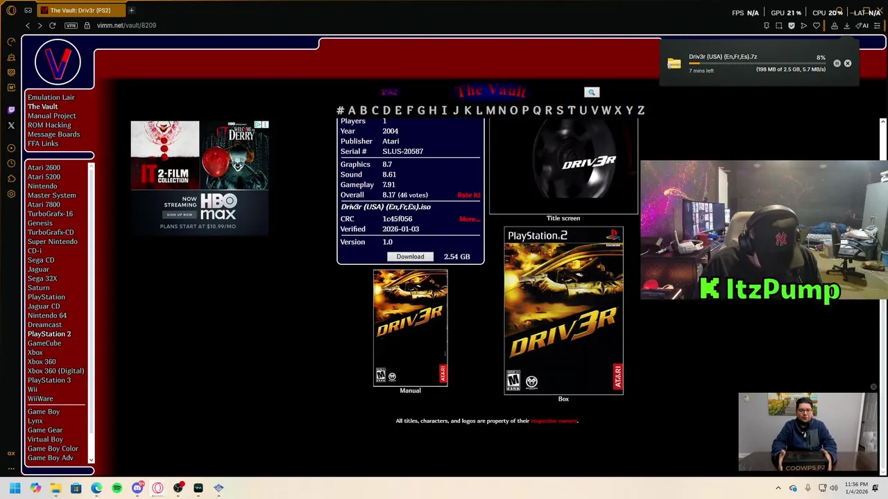Select Atari 2600 system
Screen dimensions: 888x499
point(44,168)
